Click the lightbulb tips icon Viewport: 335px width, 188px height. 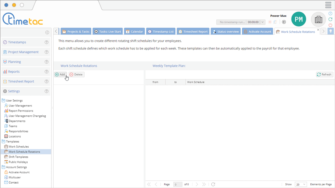click(331, 31)
